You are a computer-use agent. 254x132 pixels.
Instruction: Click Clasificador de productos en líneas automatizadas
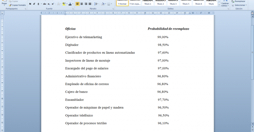(x=100, y=53)
